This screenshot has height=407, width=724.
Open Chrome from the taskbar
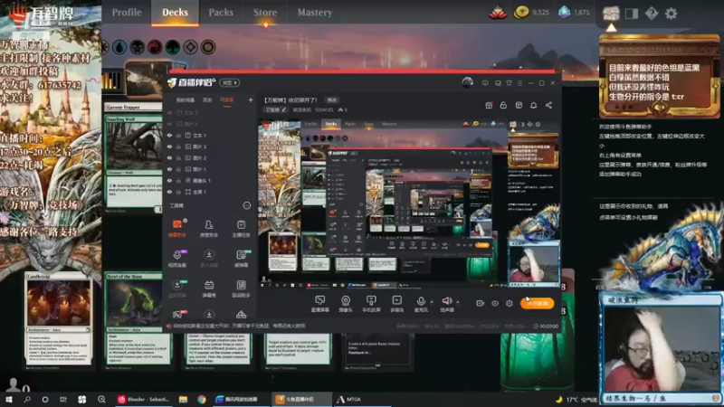[x=201, y=399]
